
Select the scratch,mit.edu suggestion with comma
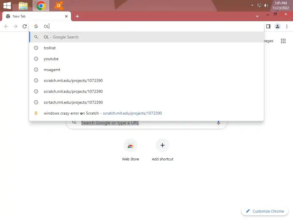pos(146,91)
